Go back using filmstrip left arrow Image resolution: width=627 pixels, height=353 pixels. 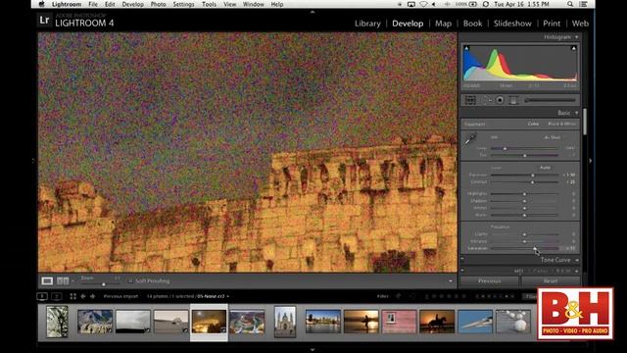tap(83, 296)
